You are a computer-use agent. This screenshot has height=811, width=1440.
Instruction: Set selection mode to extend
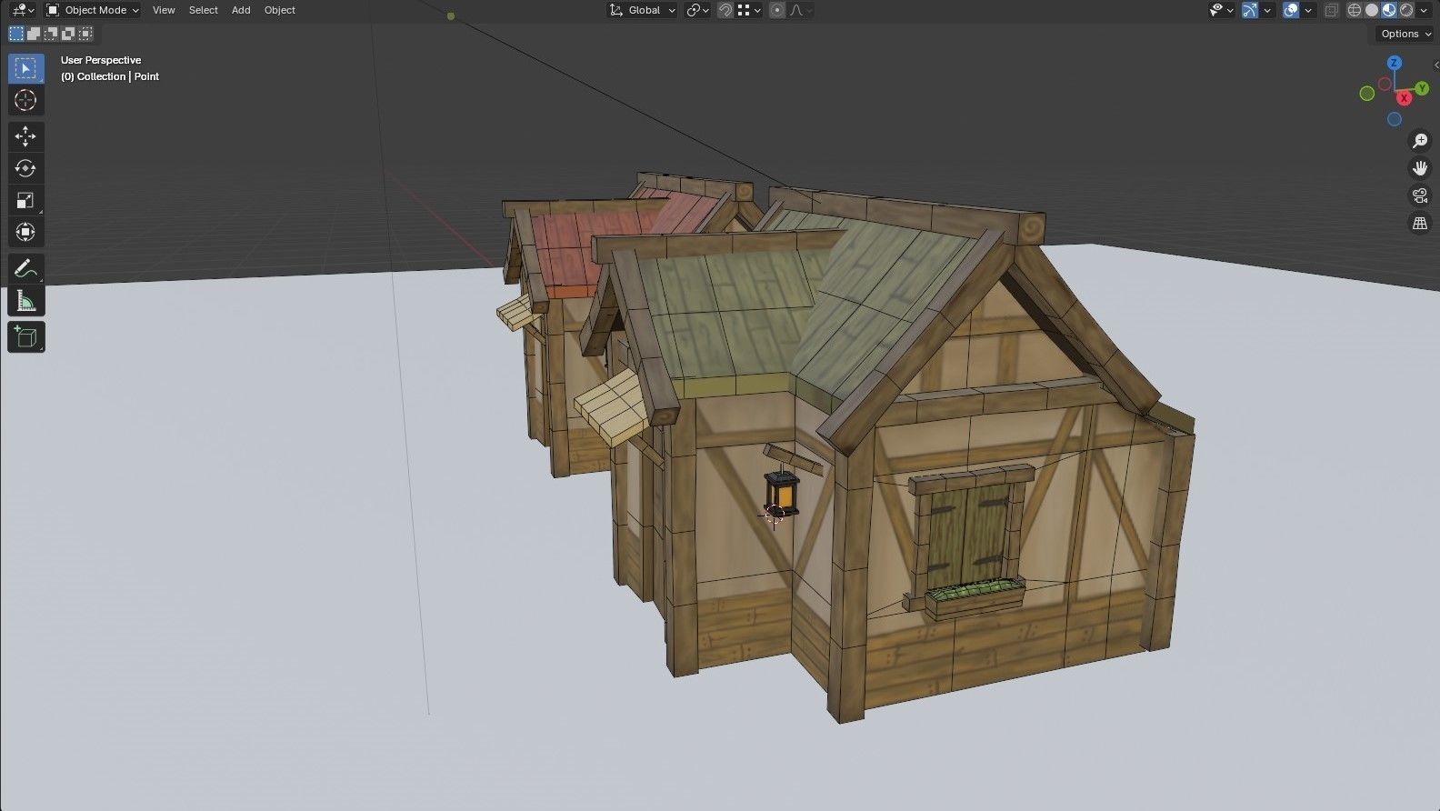(34, 34)
